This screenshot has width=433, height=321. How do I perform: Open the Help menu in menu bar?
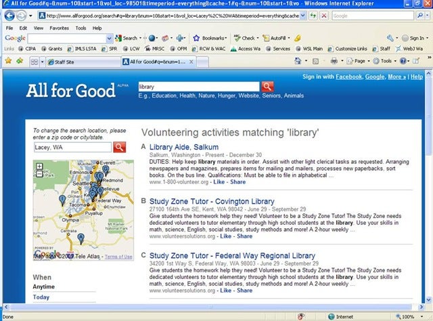(x=97, y=28)
